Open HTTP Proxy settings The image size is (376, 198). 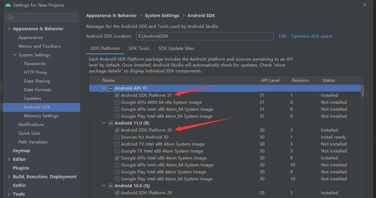tap(36, 72)
